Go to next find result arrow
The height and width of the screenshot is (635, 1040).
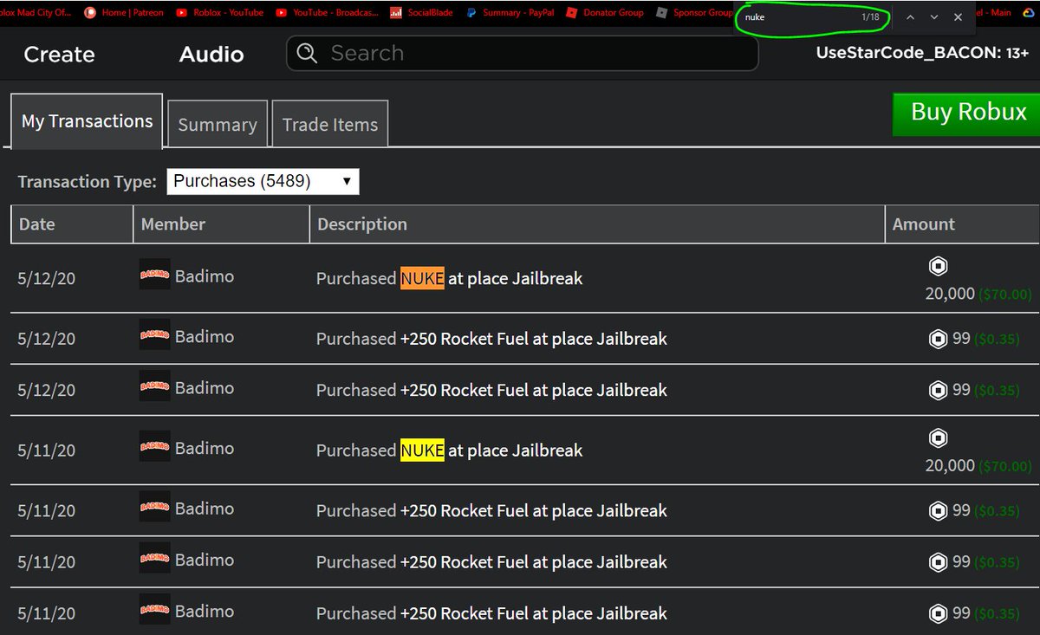pos(934,17)
